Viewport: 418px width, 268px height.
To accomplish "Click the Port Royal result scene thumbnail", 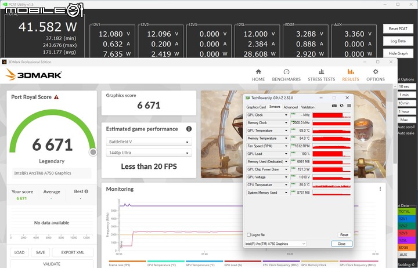I will click(x=293, y=134).
